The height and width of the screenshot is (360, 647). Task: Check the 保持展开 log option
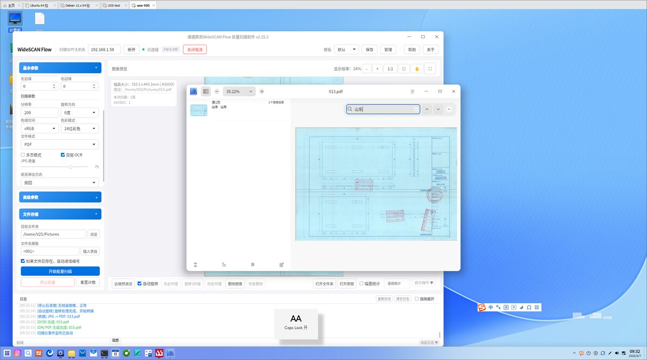click(417, 298)
